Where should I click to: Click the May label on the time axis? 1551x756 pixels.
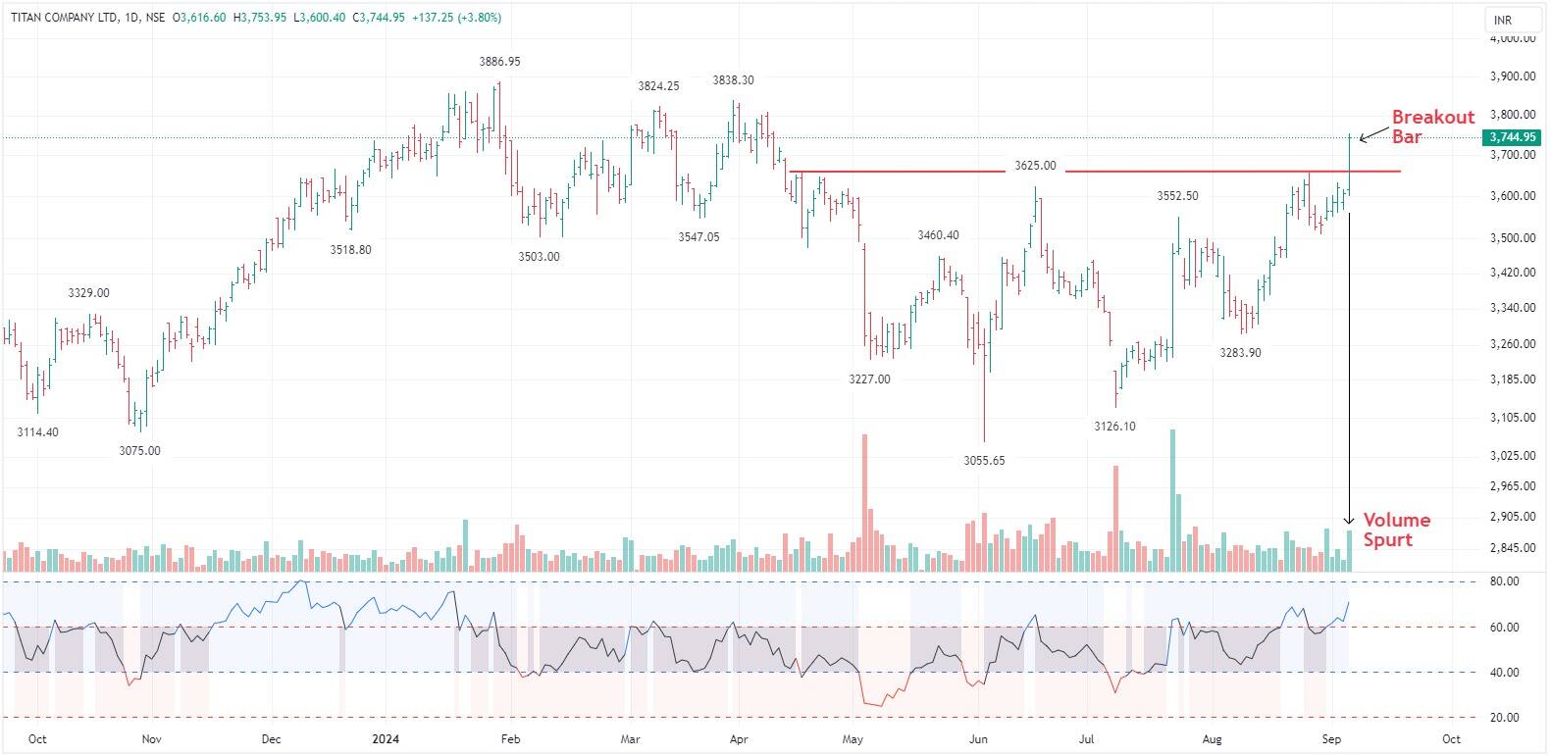[x=853, y=739]
